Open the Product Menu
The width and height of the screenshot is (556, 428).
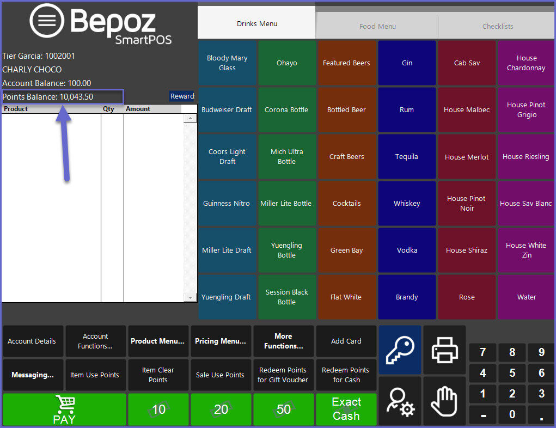coord(157,341)
